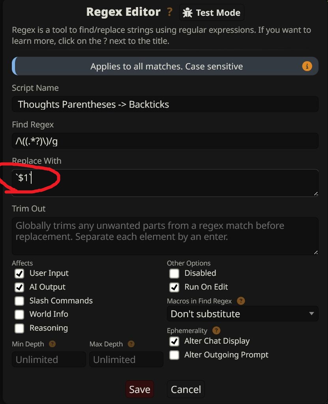Enable the Slash Commands checkbox
Image resolution: width=328 pixels, height=404 pixels.
coord(19,301)
